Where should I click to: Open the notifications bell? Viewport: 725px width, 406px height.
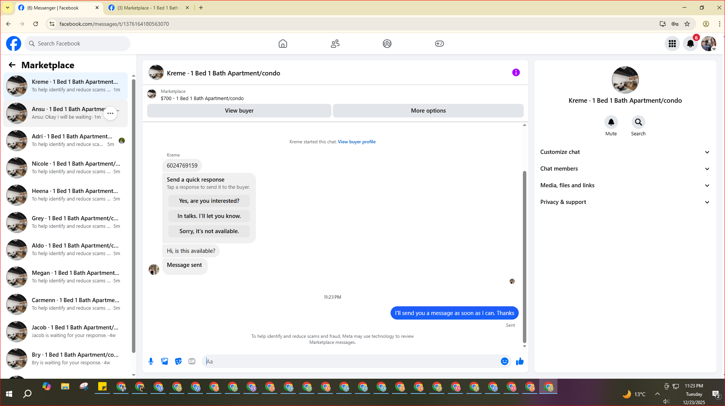click(690, 44)
